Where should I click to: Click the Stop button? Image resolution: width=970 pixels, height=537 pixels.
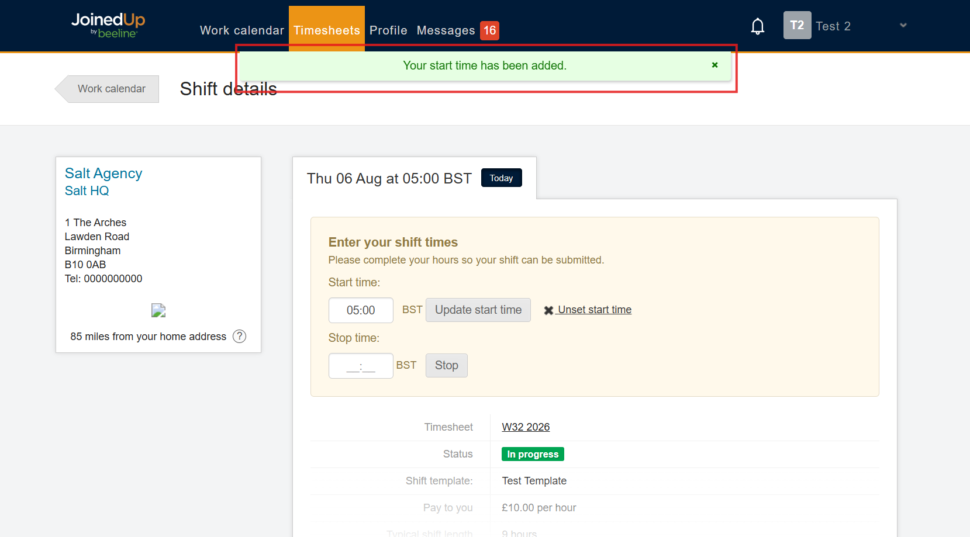coord(447,365)
